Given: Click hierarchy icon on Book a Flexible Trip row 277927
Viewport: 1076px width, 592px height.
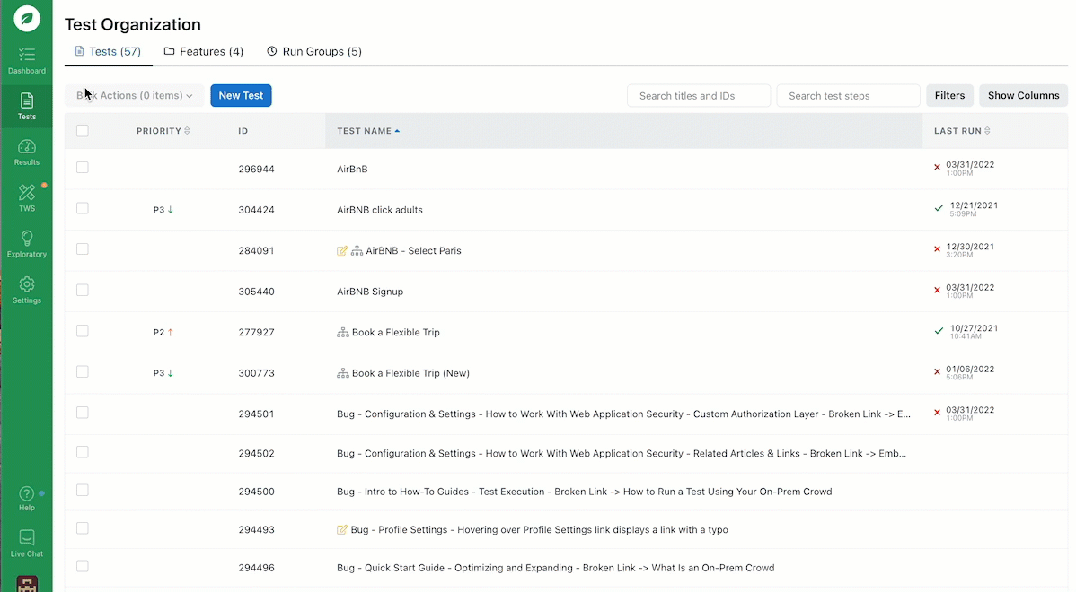Looking at the screenshot, I should 343,332.
